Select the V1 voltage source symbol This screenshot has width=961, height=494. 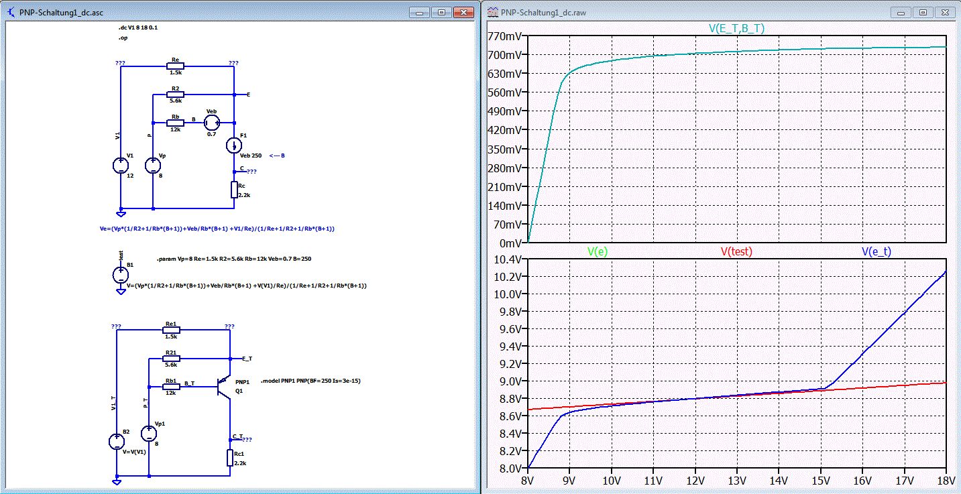pos(119,165)
